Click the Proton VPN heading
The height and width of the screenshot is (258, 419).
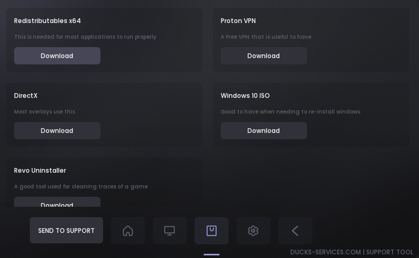tap(238, 21)
